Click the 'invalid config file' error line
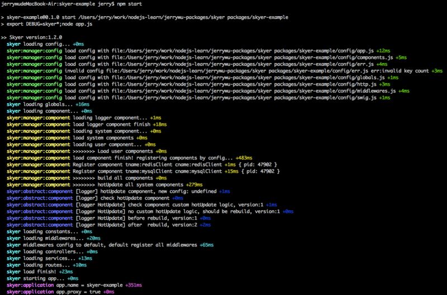 [x=225, y=71]
